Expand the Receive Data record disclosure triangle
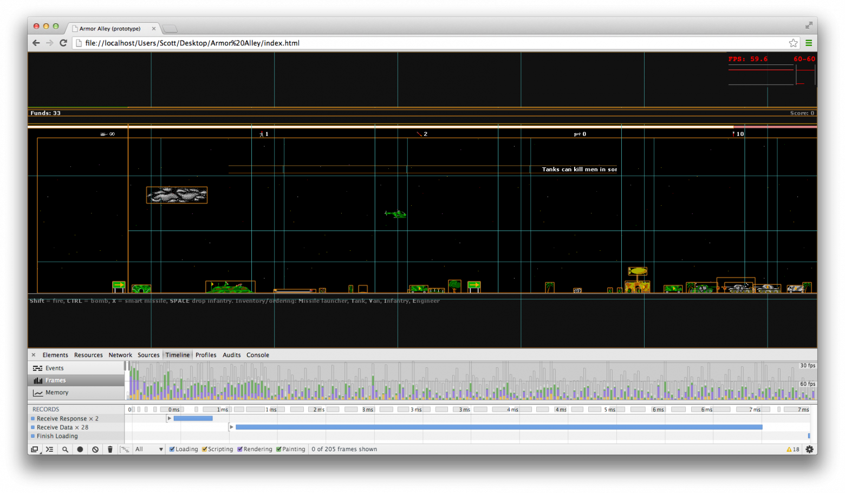This screenshot has height=493, width=845. (x=231, y=427)
